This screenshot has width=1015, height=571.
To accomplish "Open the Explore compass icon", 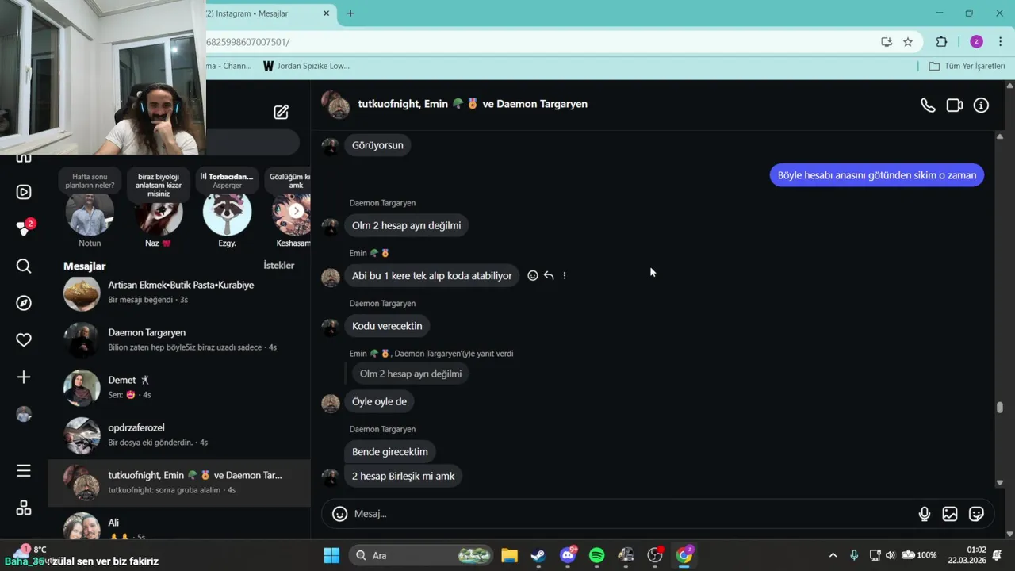I will coord(24,303).
